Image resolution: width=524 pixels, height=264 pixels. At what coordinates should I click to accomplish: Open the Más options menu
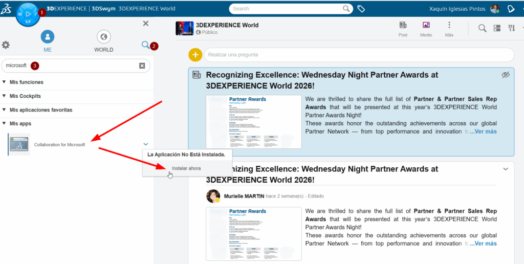click(449, 29)
